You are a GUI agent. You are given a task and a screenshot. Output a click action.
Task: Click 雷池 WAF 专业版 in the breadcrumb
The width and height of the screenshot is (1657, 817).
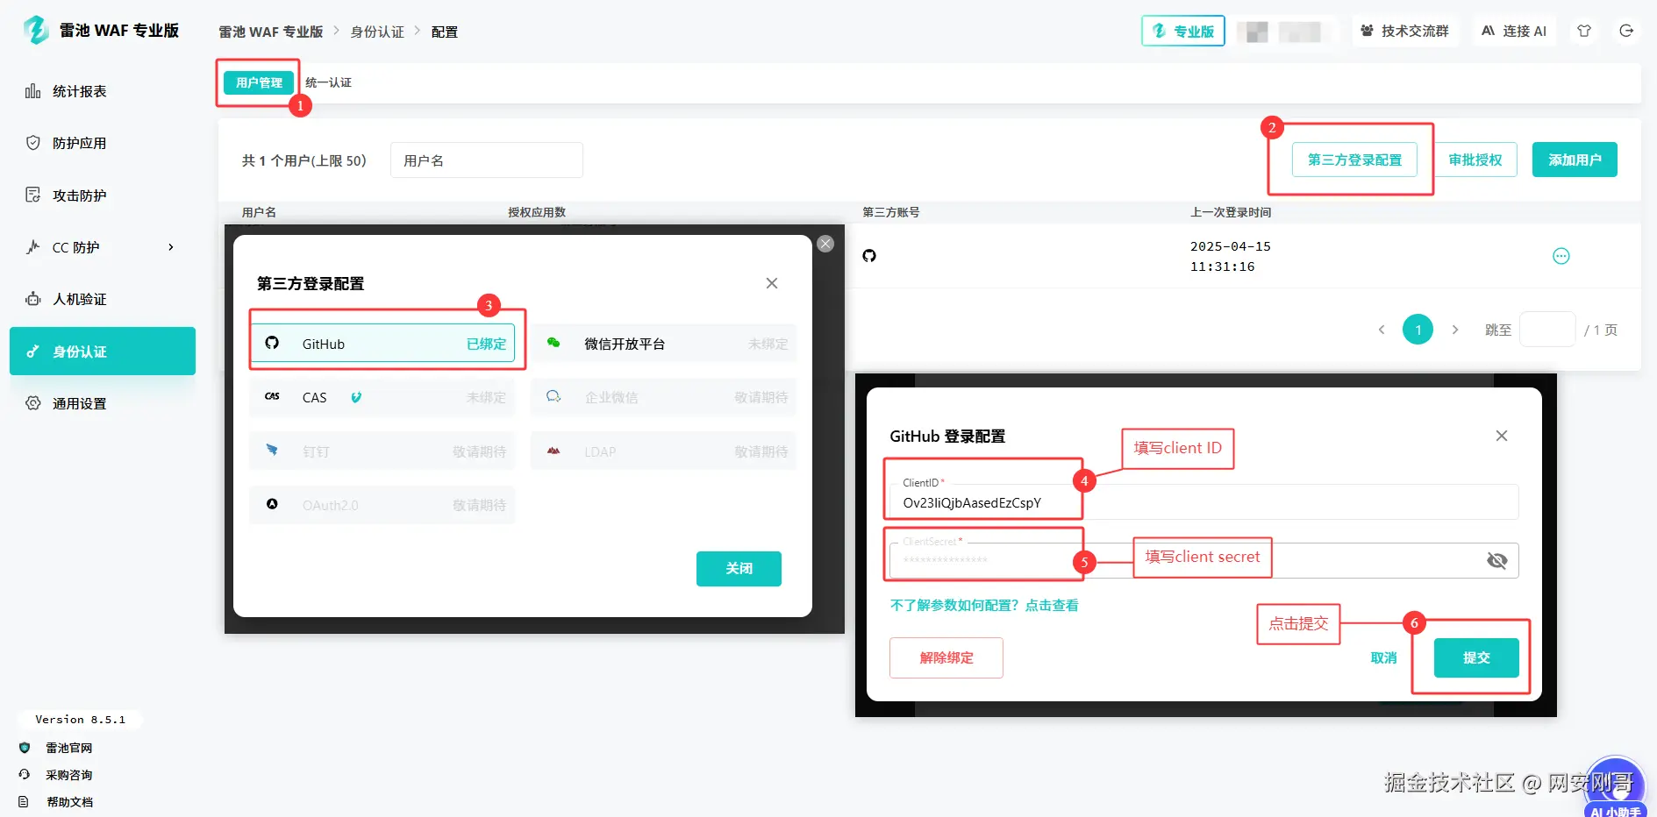[x=271, y=32]
